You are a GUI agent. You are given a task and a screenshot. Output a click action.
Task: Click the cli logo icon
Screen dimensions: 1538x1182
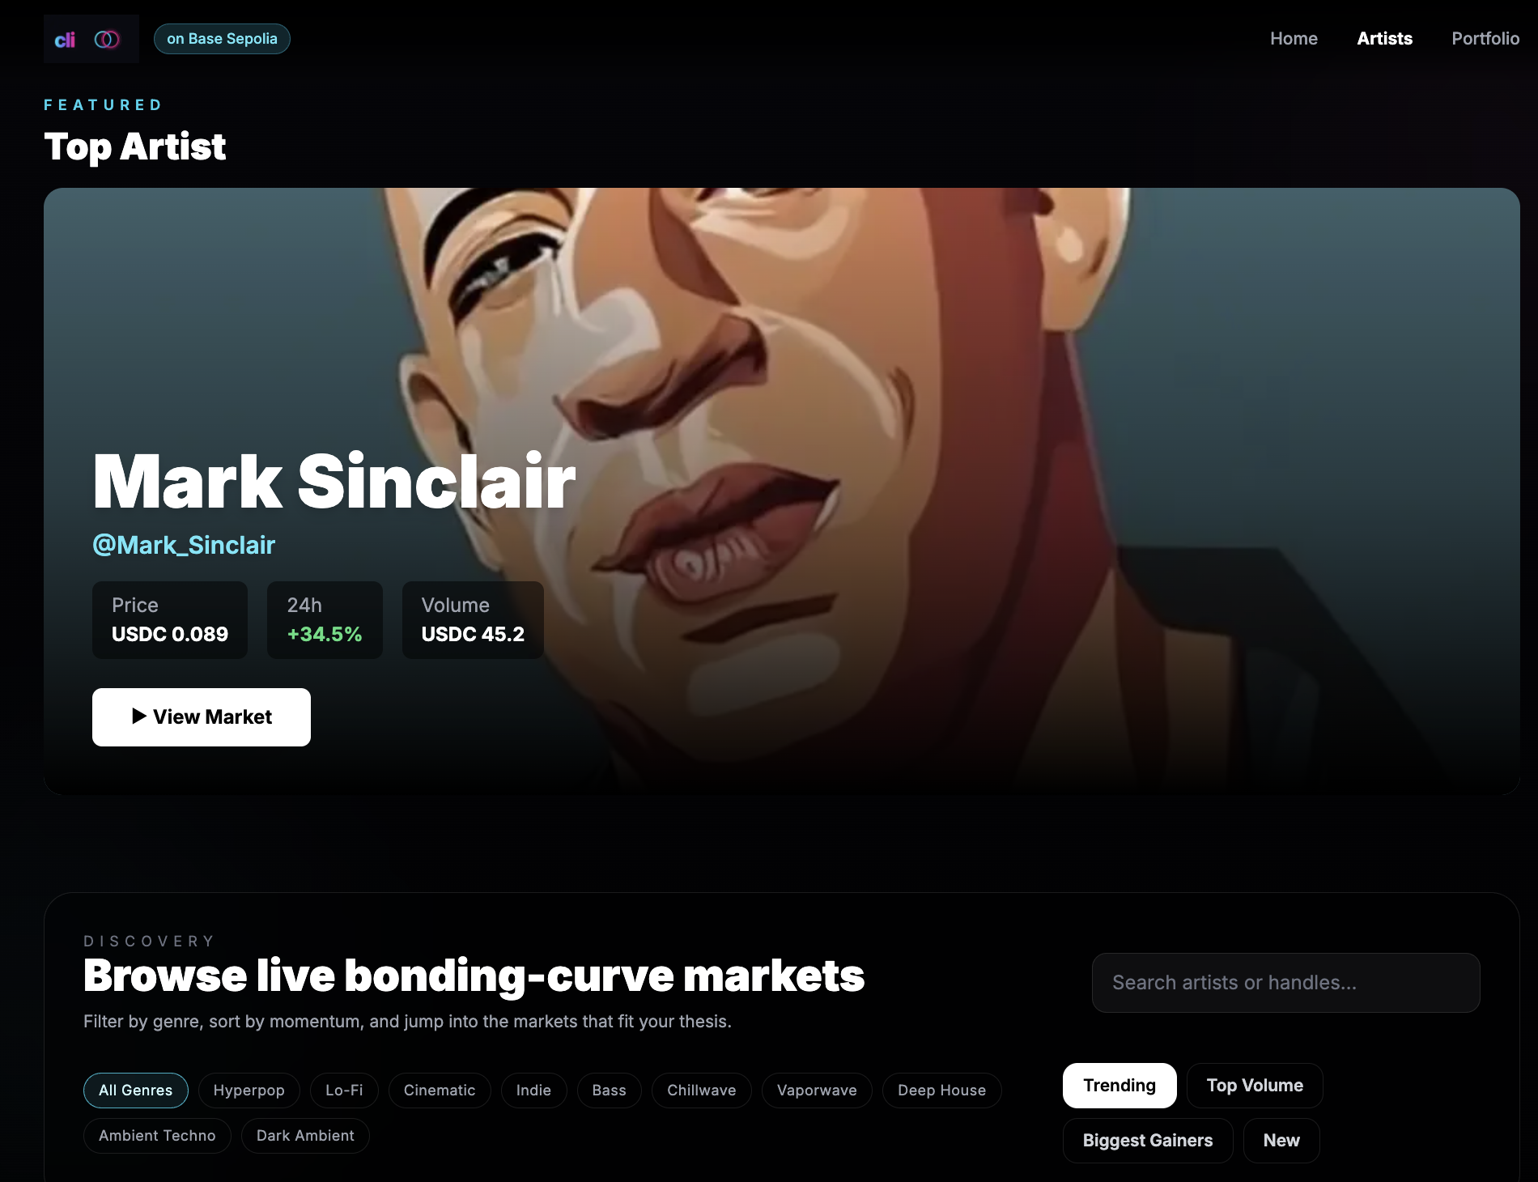[65, 40]
